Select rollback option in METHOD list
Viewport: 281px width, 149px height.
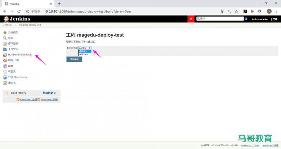coord(85,54)
